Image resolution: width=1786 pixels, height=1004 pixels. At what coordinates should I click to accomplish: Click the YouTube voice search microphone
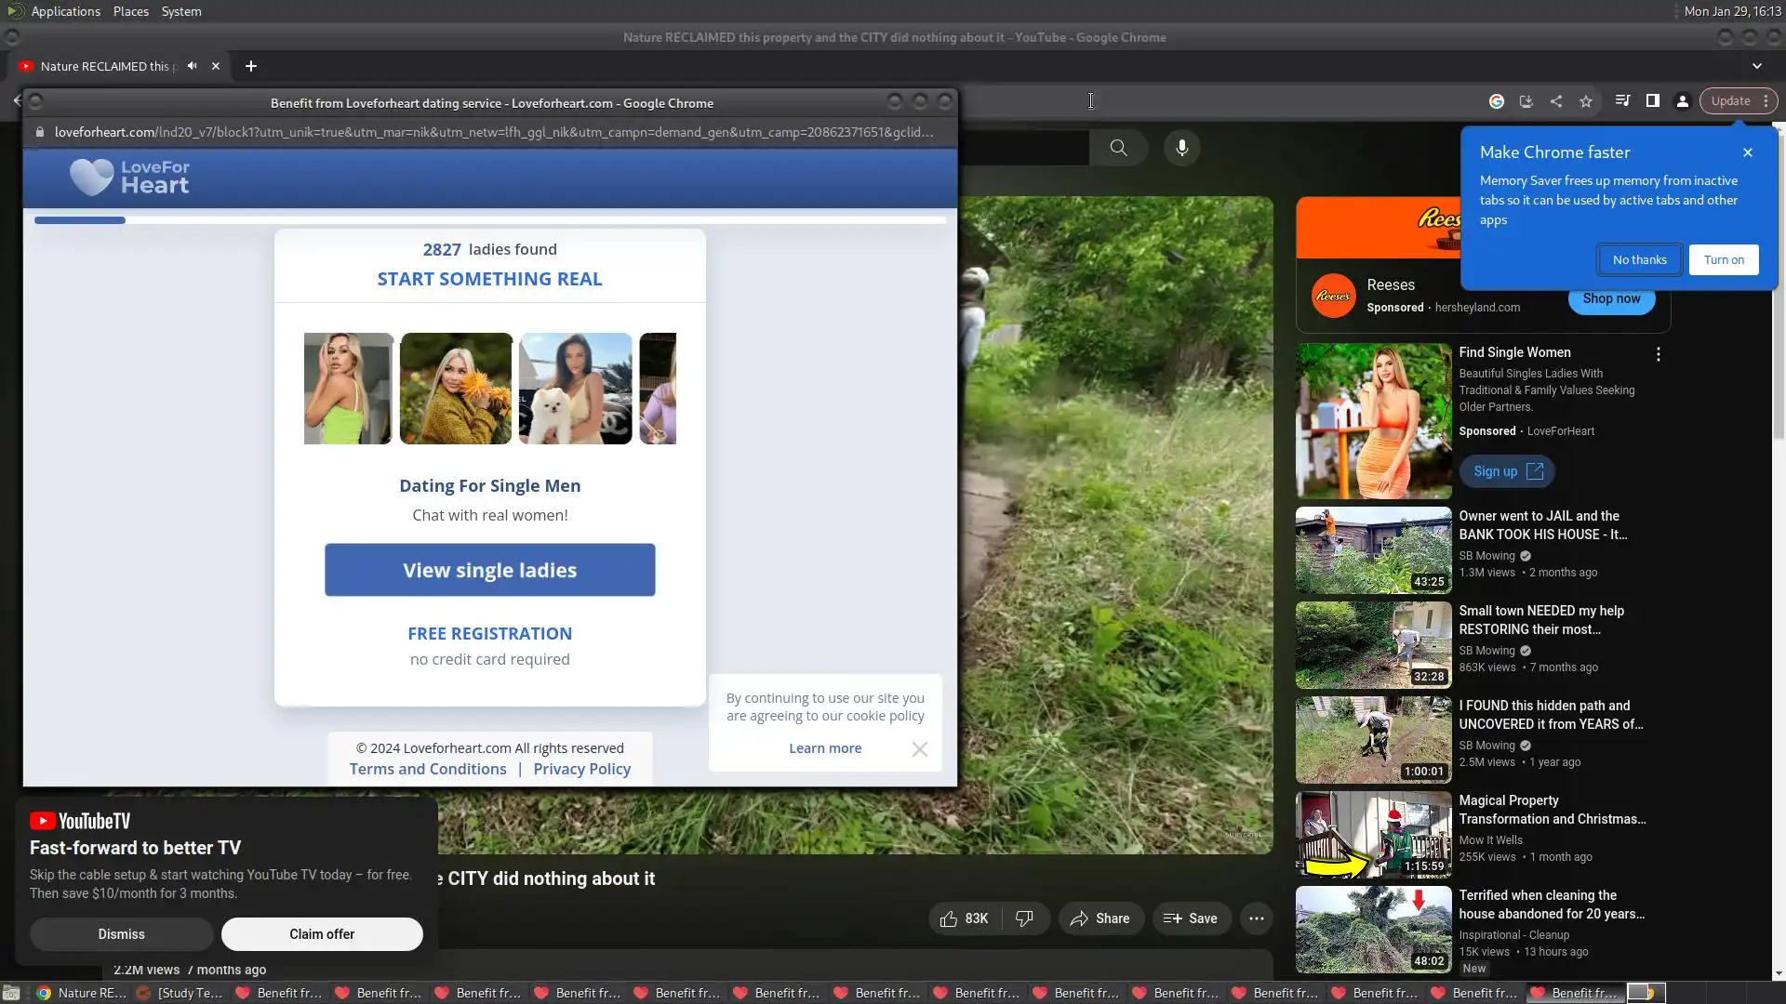(x=1181, y=148)
